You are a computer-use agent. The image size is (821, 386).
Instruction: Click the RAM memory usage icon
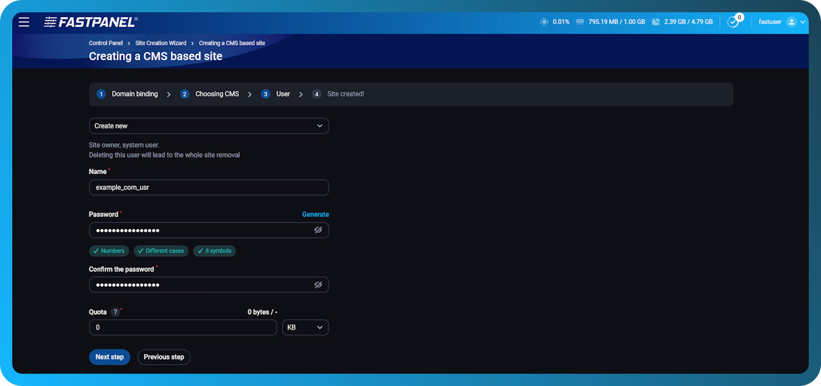580,21
